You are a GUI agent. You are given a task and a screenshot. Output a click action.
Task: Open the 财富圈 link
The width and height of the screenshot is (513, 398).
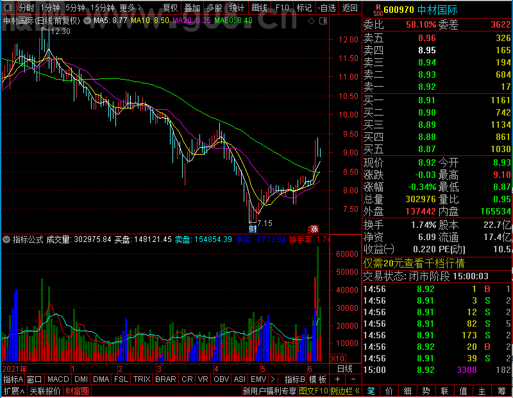point(77,391)
